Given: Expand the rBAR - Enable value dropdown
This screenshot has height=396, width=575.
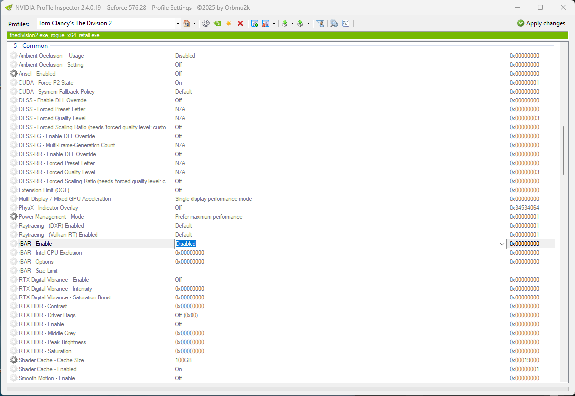Looking at the screenshot, I should 502,244.
